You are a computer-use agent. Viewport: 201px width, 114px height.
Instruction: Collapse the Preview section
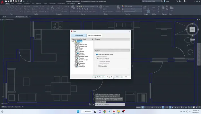click(129, 39)
